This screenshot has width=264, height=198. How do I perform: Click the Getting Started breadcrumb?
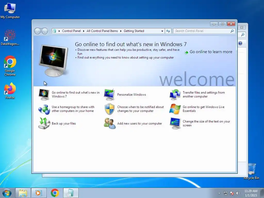[134, 31]
